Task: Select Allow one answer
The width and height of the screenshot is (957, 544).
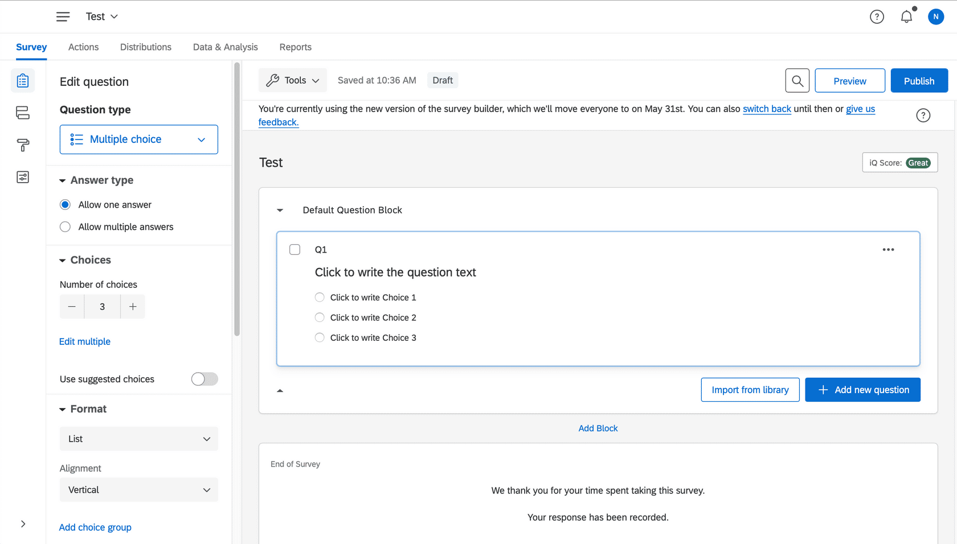Action: (x=66, y=205)
